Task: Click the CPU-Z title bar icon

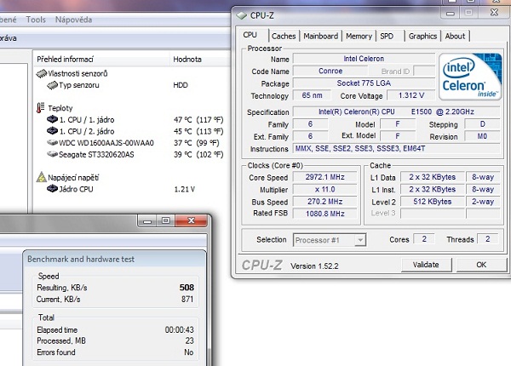Action: tap(244, 14)
